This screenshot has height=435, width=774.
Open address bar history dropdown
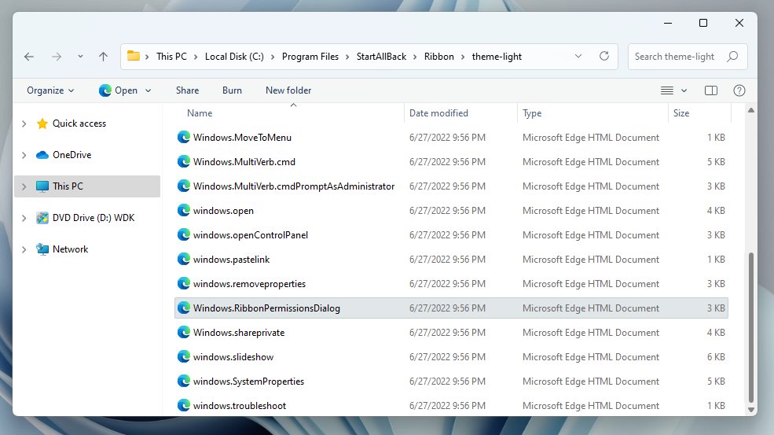pos(578,57)
